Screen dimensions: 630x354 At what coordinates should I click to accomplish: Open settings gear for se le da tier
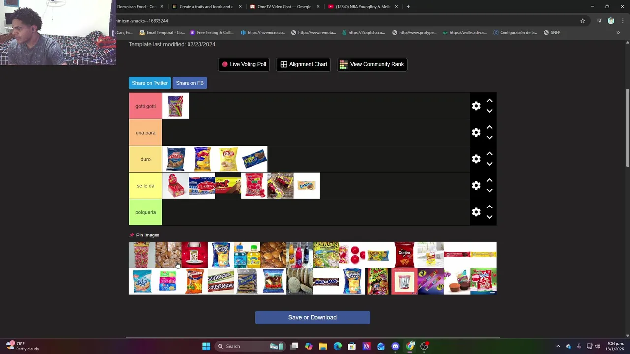click(x=476, y=186)
